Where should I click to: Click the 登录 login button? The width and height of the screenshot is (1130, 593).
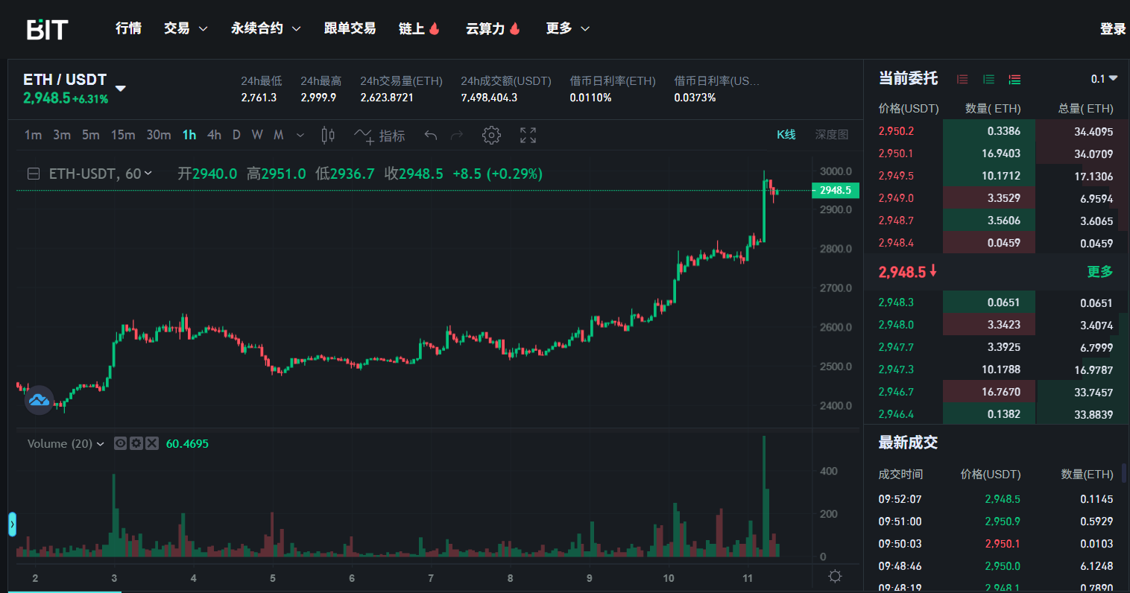point(1112,29)
